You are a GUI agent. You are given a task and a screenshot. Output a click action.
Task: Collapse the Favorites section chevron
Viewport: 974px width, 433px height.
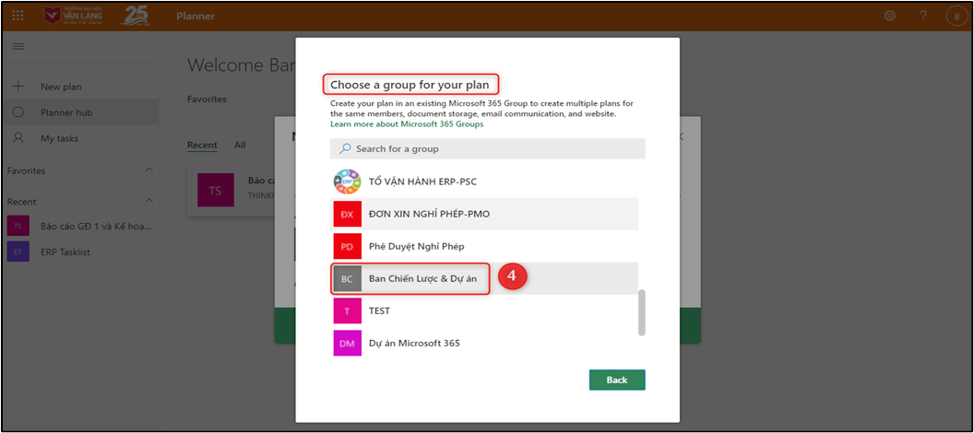coord(149,170)
